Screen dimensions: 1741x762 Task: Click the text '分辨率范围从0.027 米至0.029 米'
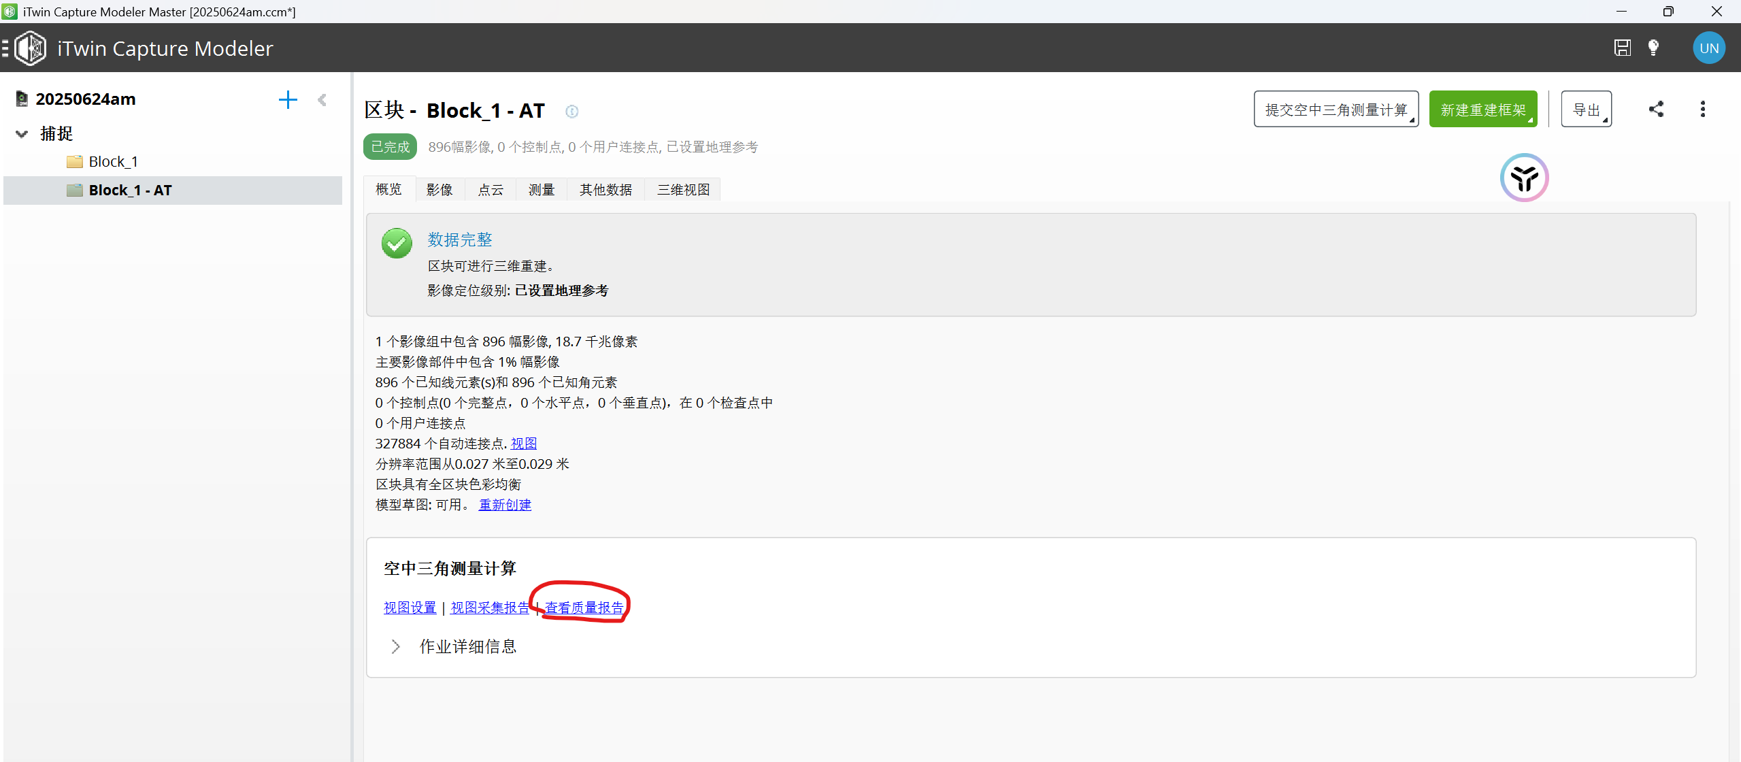coord(472,464)
